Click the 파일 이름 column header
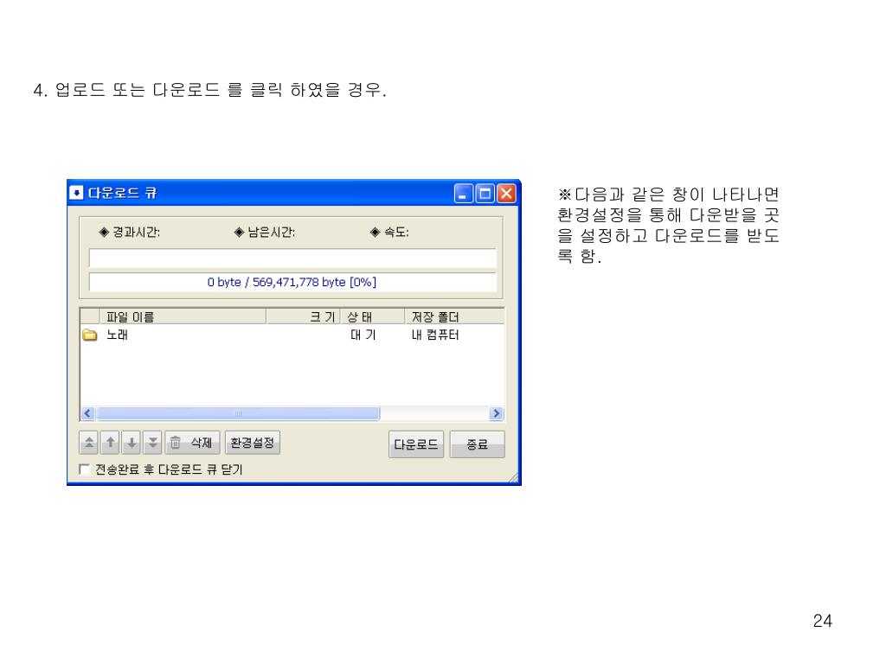This screenshot has height=664, width=886. pos(183,316)
